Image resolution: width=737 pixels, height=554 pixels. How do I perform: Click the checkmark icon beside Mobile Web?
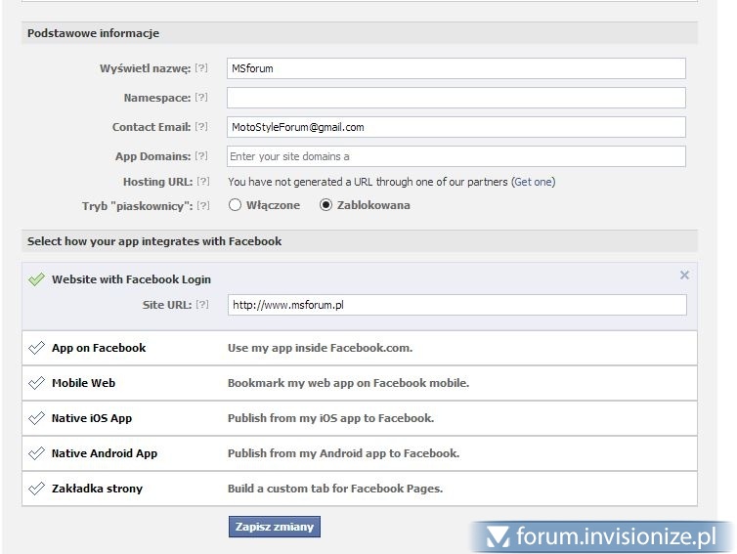tap(37, 383)
